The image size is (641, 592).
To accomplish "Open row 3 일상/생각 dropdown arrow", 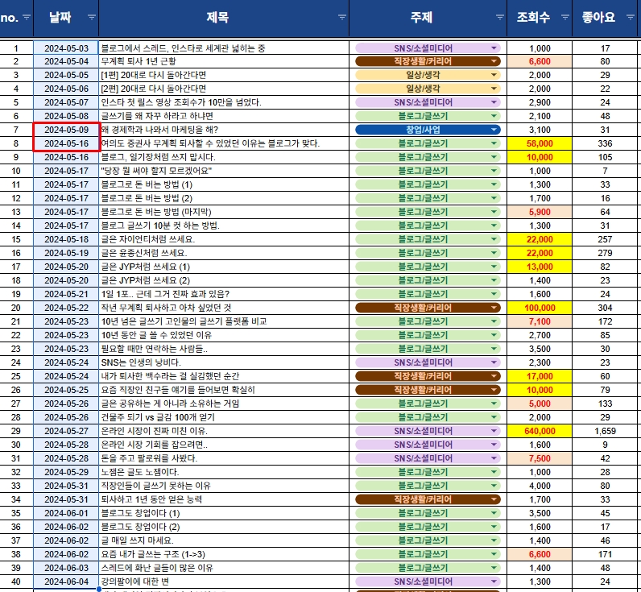I will (494, 75).
